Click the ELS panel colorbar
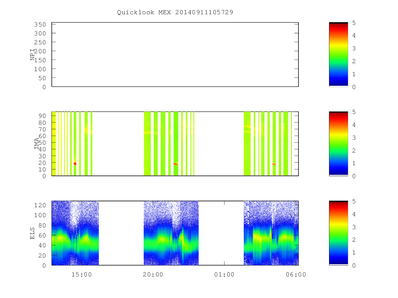The image size is (398, 298). 338,233
